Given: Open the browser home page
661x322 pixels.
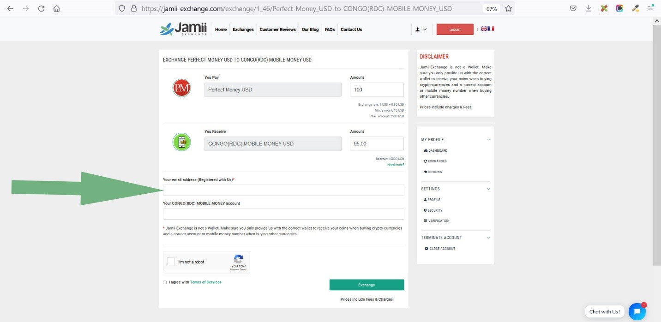Looking at the screenshot, I should (x=57, y=8).
